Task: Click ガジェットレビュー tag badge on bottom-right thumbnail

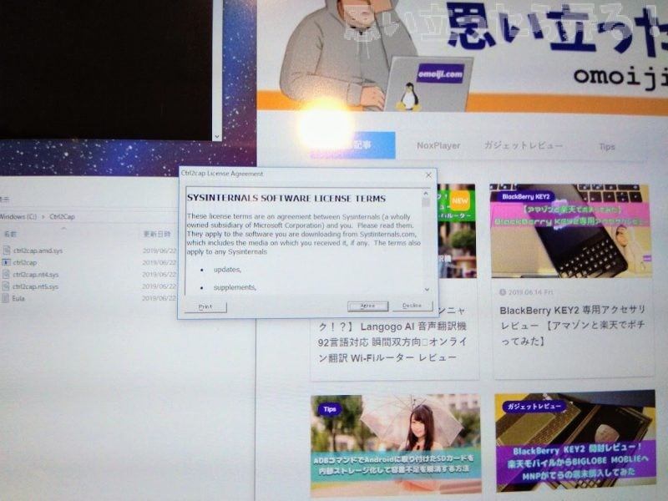Action: (534, 407)
